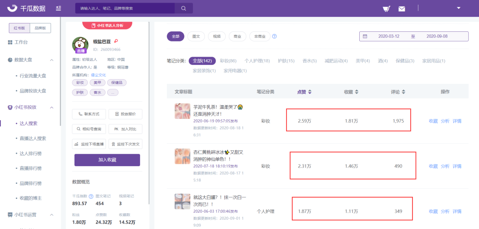Toggle the sidebar collapse menu icon

click(x=59, y=8)
